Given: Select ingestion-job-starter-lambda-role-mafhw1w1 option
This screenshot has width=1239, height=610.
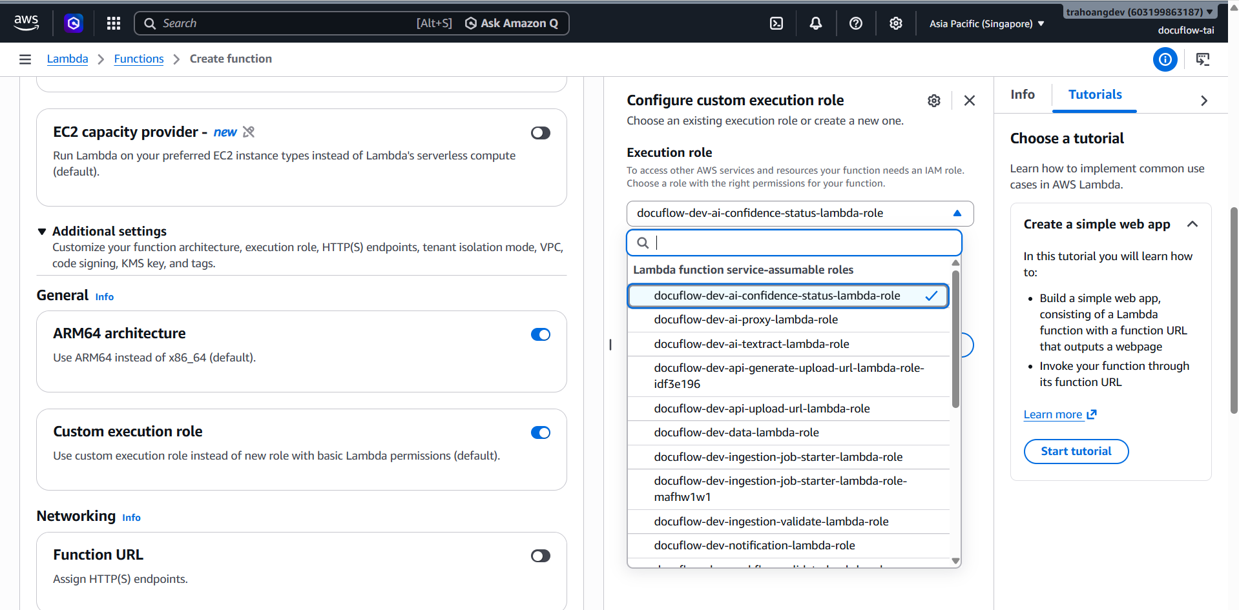Looking at the screenshot, I should [788, 489].
